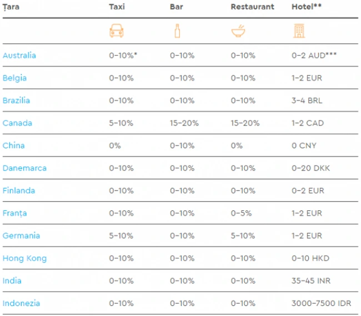361x316 pixels.
Task: Click the Hong Kong link
Action: [24, 258]
